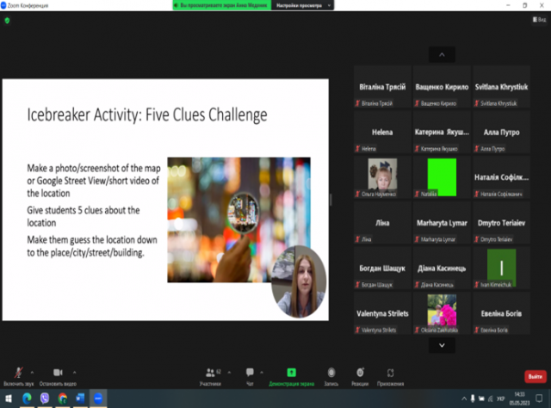The image size is (551, 408).
Task: Click the red Leave meeting button
Action: pyautogui.click(x=534, y=376)
